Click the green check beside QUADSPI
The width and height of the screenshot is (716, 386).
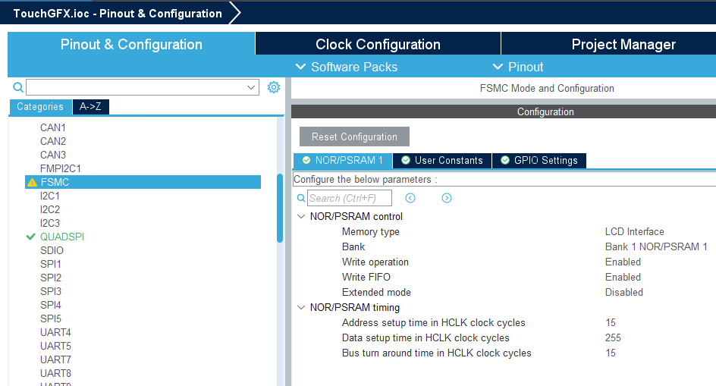[31, 237]
